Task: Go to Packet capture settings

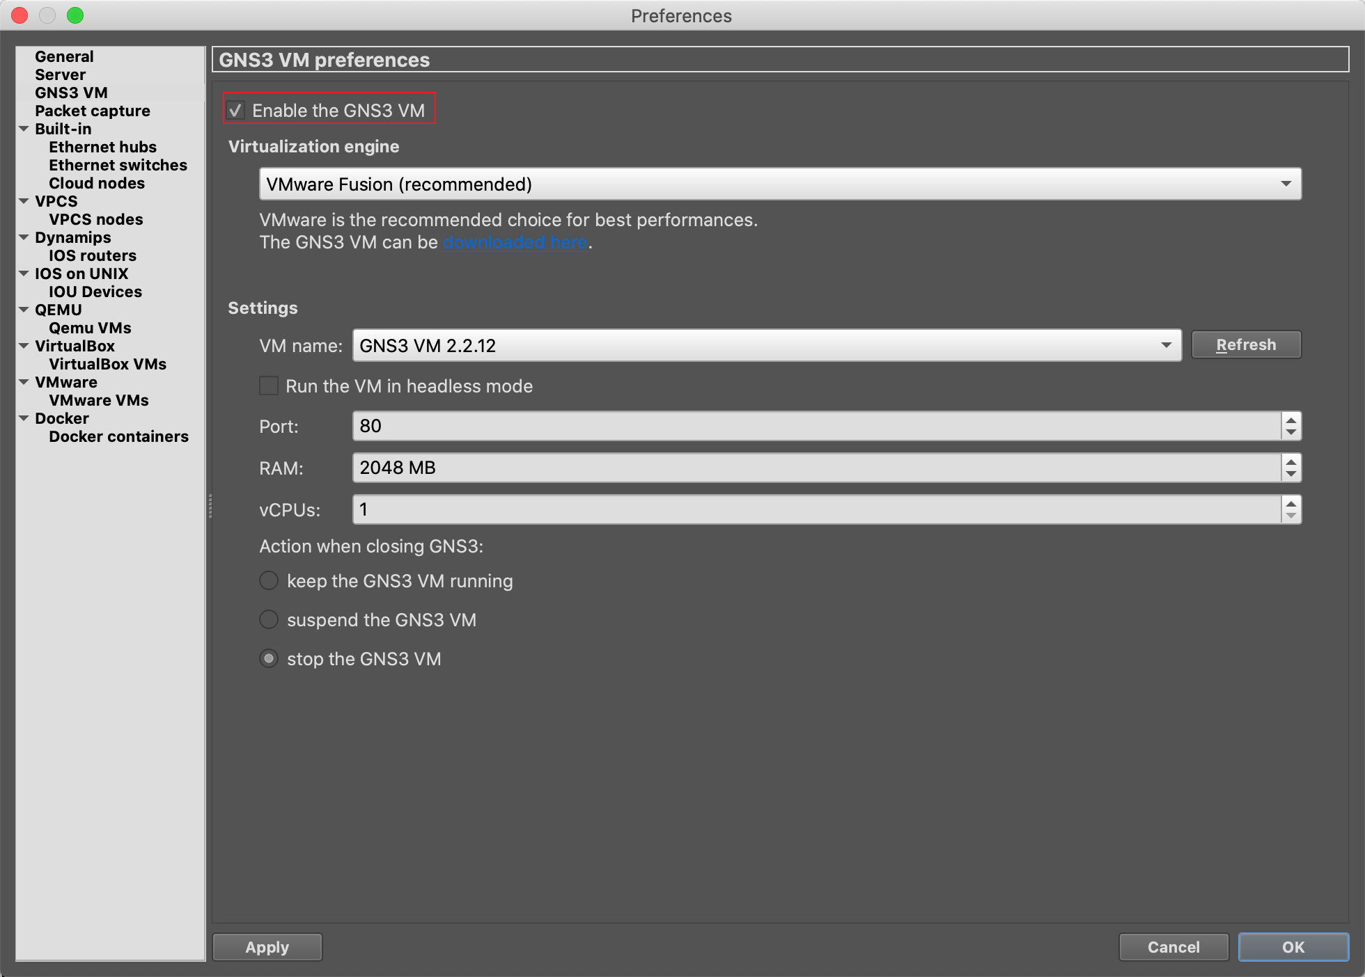Action: [x=93, y=111]
